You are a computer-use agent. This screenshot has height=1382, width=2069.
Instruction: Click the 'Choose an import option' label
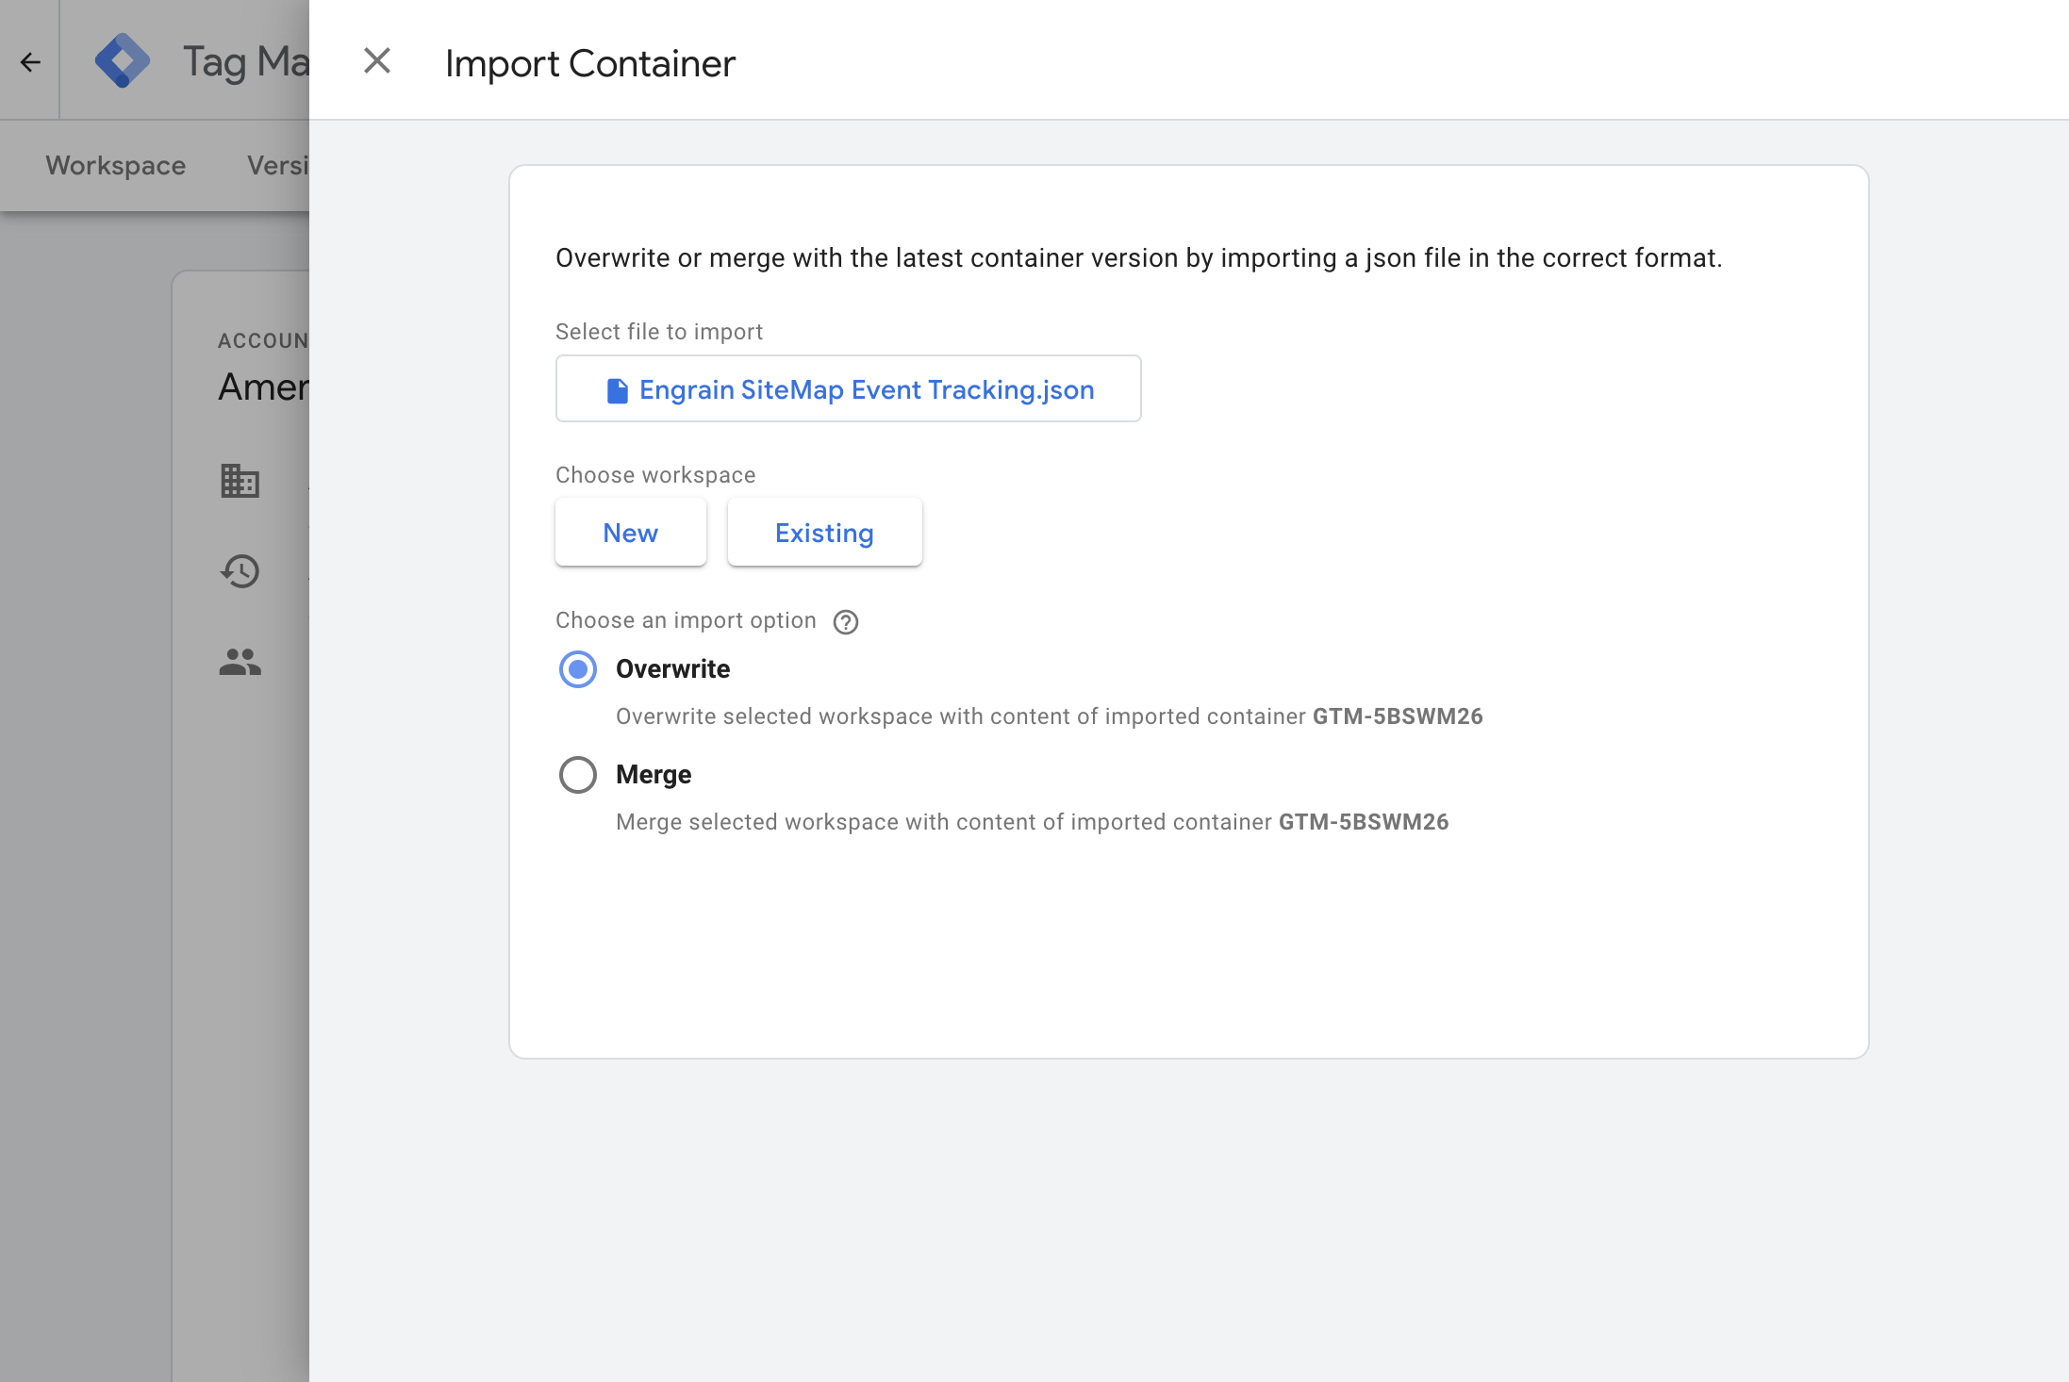pos(686,620)
